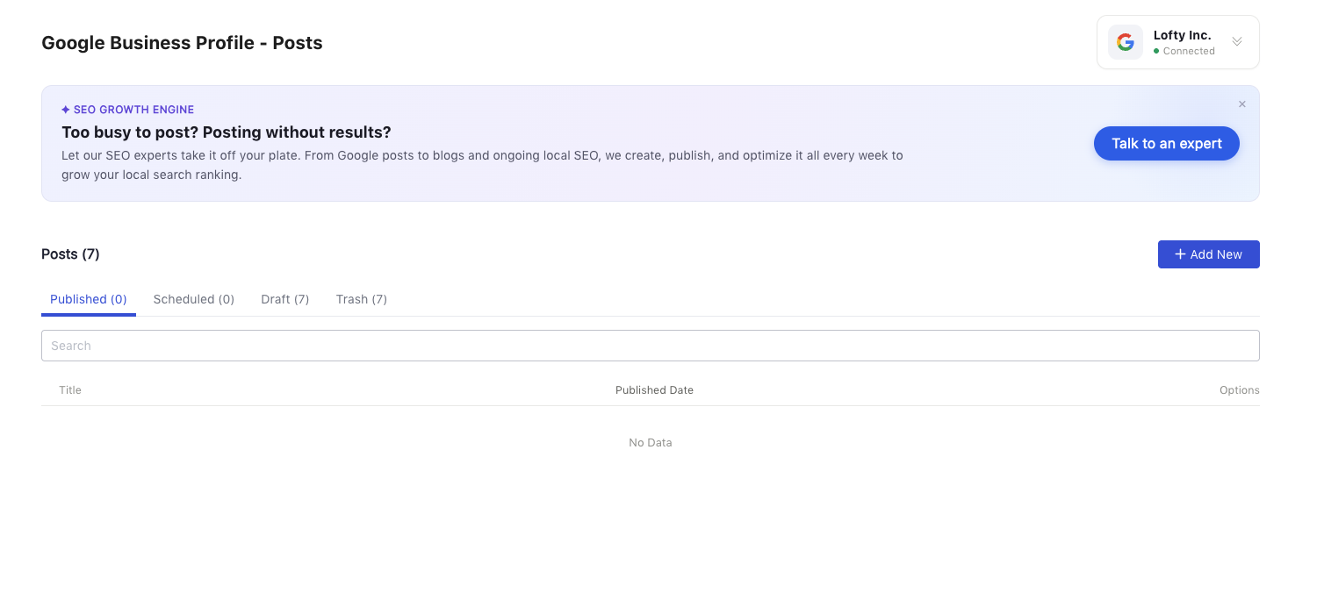1324x614 pixels.
Task: Click the Title column header
Action: pyautogui.click(x=70, y=390)
